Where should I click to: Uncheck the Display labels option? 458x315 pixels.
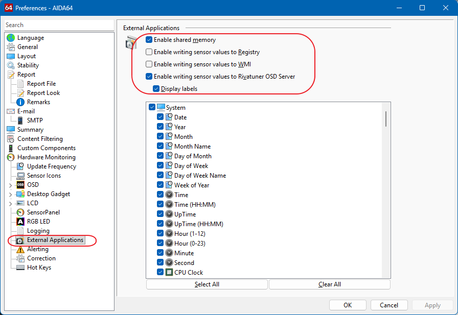click(x=156, y=89)
